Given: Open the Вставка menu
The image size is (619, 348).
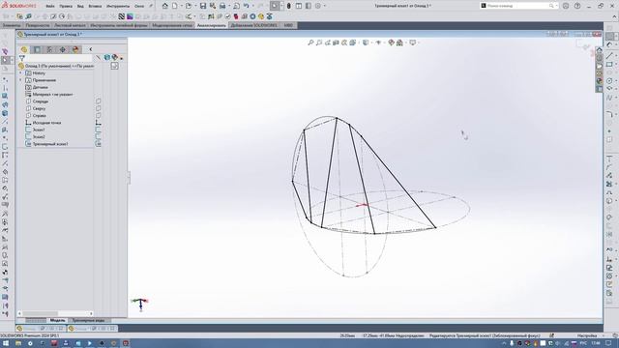Looking at the screenshot, I should tap(95, 7).
